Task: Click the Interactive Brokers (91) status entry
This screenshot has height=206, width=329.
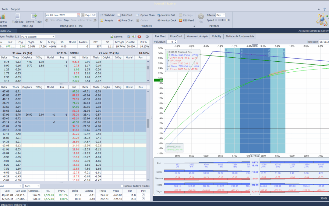Action: point(14,204)
